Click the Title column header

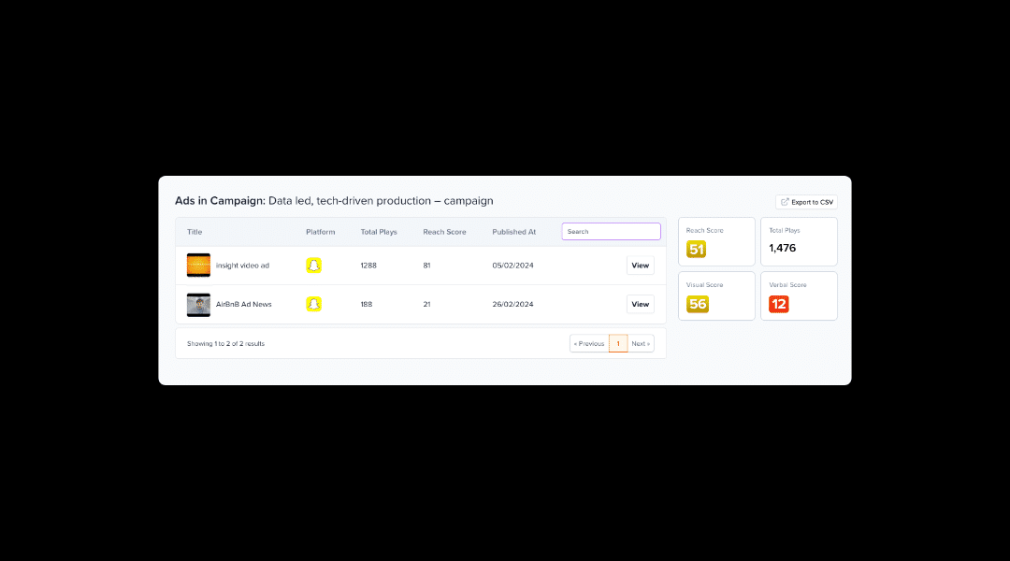[194, 231]
